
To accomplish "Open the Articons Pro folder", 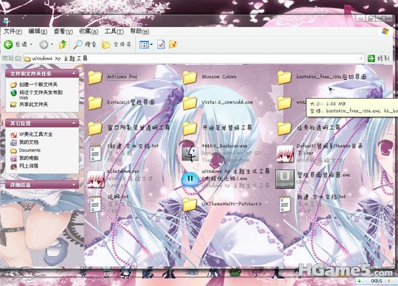I will pyautogui.click(x=95, y=77).
